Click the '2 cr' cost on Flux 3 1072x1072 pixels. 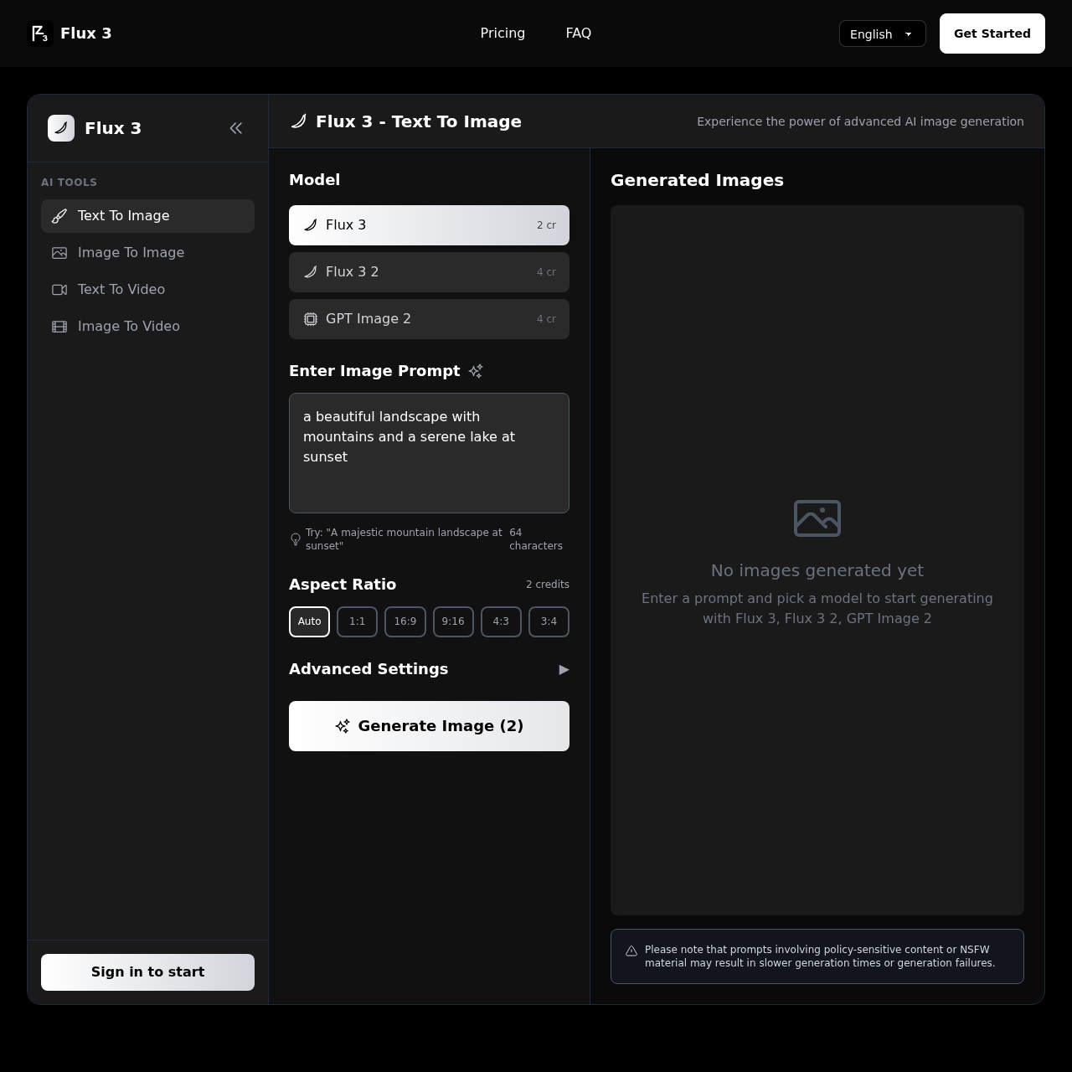546,225
